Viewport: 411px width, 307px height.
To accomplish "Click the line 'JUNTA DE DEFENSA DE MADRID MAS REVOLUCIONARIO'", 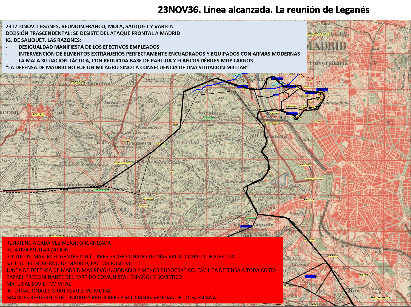I will point(141,270).
